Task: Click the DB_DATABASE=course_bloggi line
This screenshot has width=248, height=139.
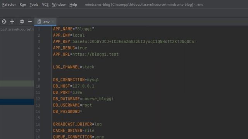Action: click(x=83, y=99)
